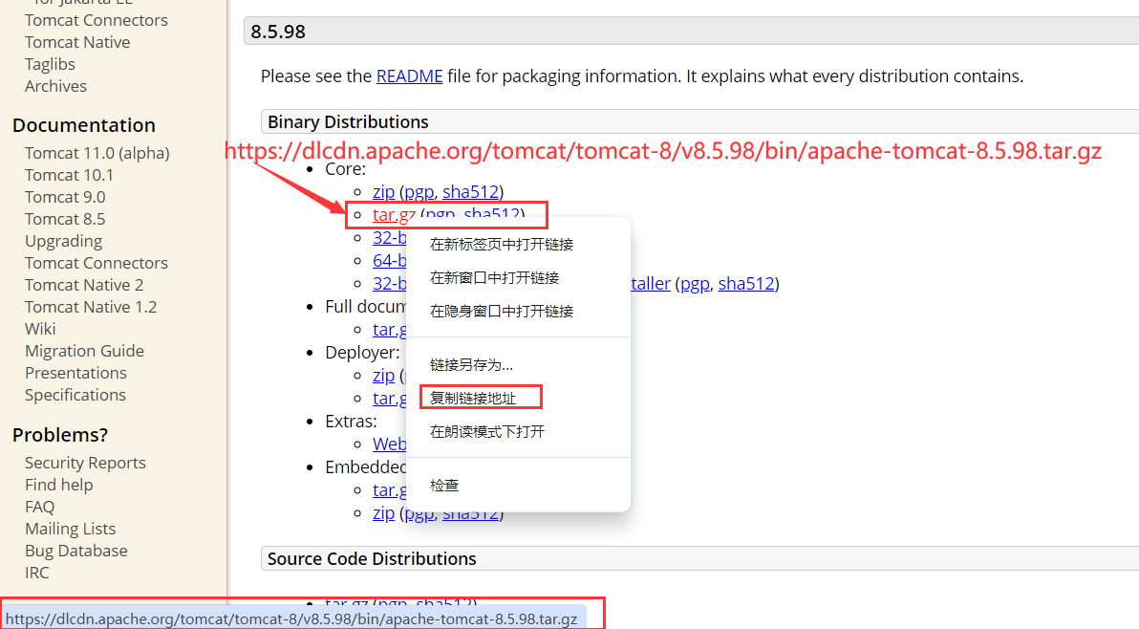Click the Problems? sidebar heading
This screenshot has height=629, width=1139.
(59, 434)
